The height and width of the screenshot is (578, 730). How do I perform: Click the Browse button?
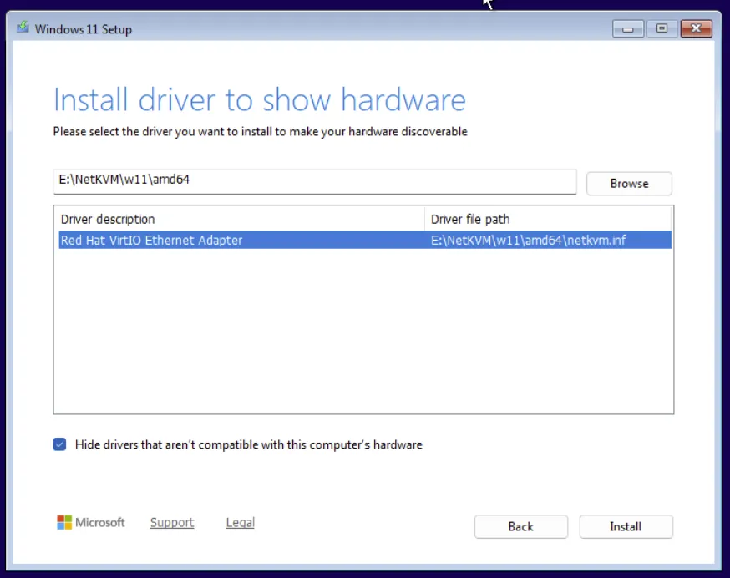[x=629, y=184]
